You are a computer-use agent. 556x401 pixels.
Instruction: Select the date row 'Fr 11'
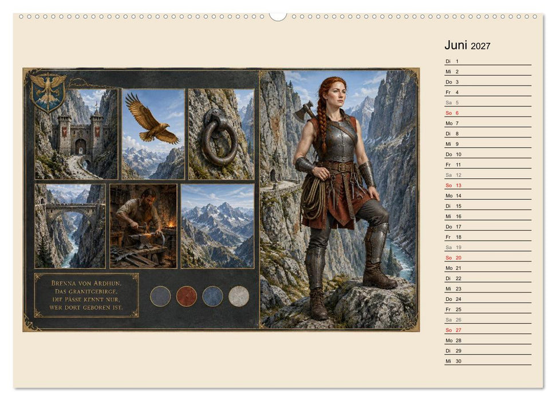(488, 164)
